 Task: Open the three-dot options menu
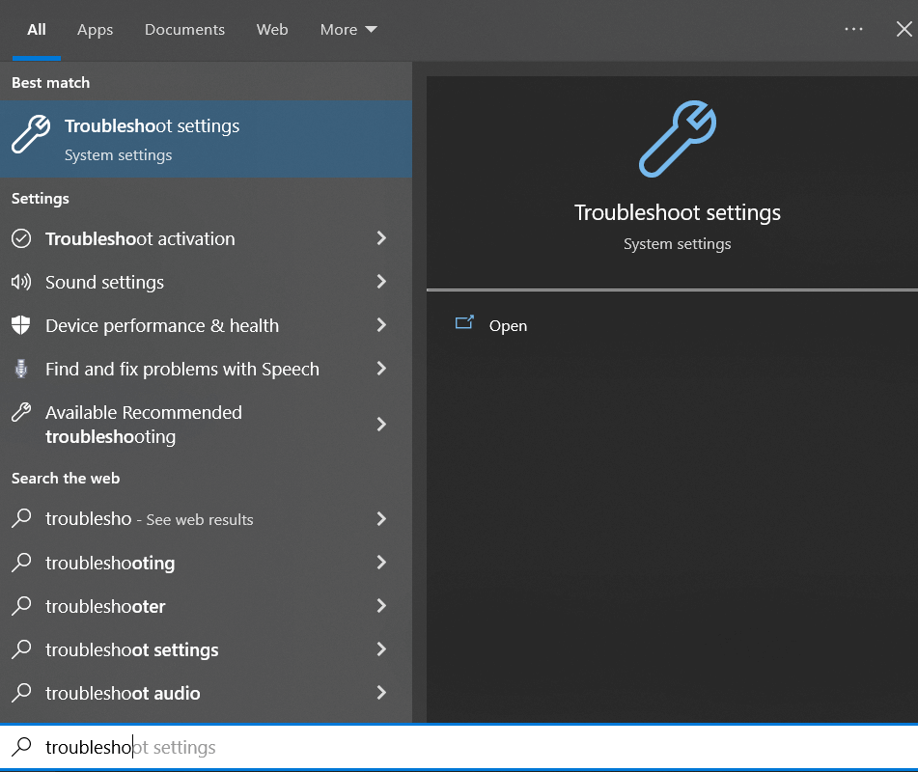pyautogui.click(x=853, y=29)
